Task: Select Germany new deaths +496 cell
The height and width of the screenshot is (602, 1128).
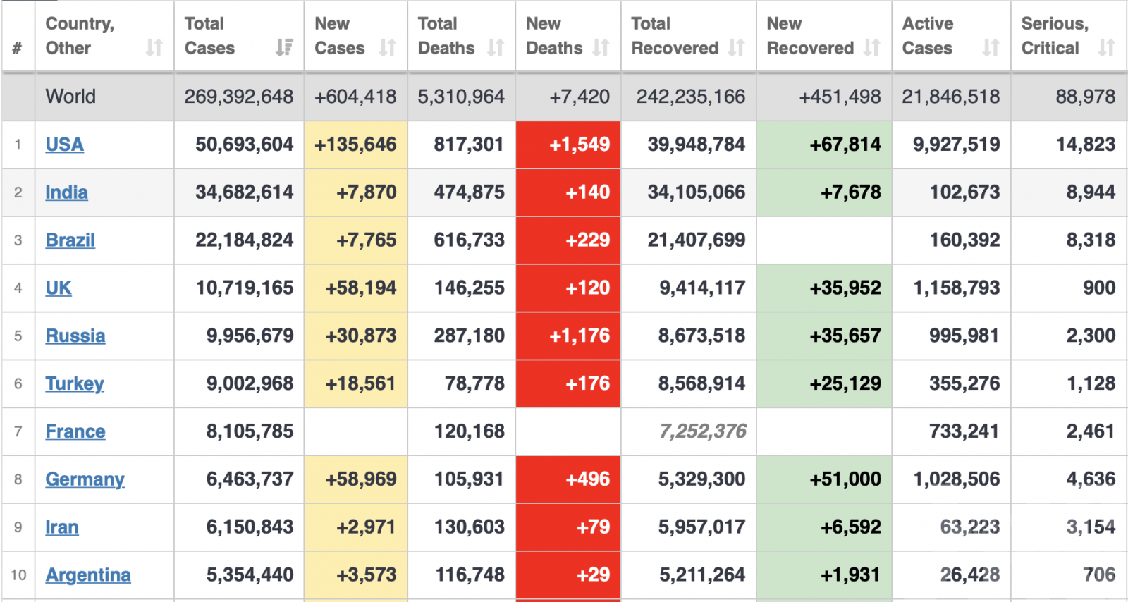Action: (568, 479)
